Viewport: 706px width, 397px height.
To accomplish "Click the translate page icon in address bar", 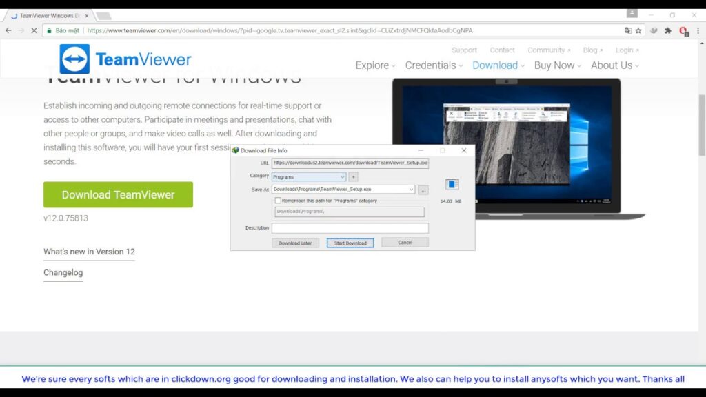I will tap(628, 30).
